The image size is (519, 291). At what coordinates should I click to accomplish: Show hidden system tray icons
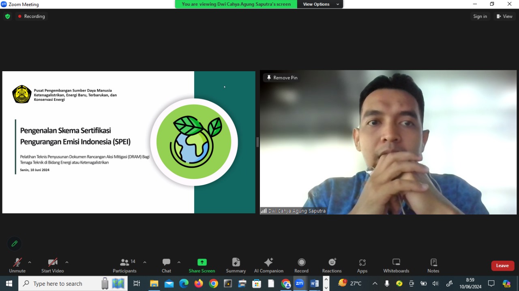pyautogui.click(x=375, y=284)
